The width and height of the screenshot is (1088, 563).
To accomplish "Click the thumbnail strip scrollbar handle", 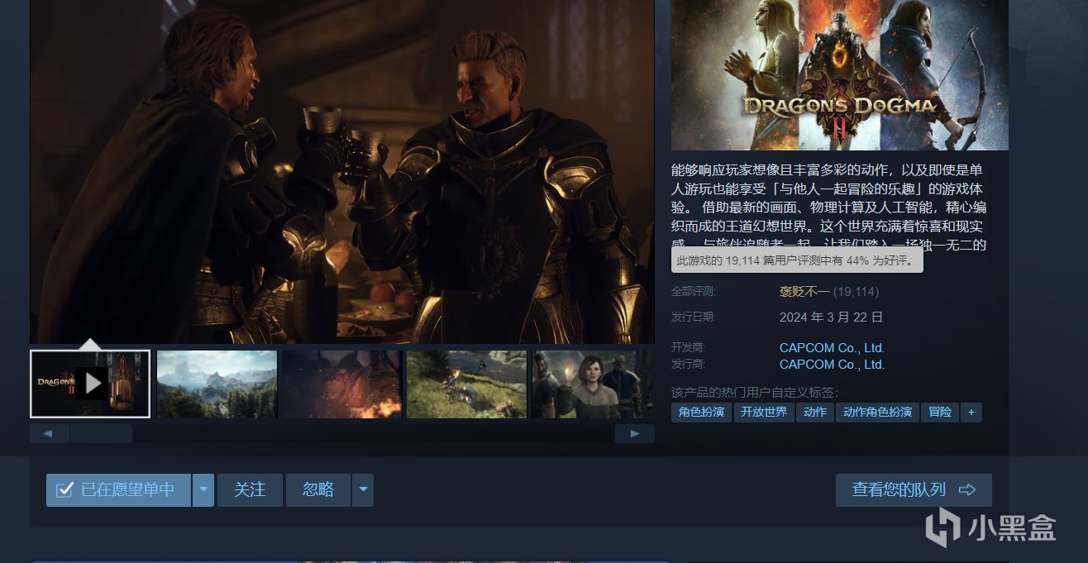I will pos(101,433).
